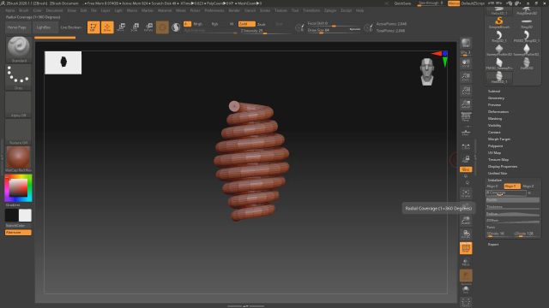This screenshot has height=308, width=549.
Task: Select the PM3D_SweepPro tool thumbnail
Action: pos(499,63)
